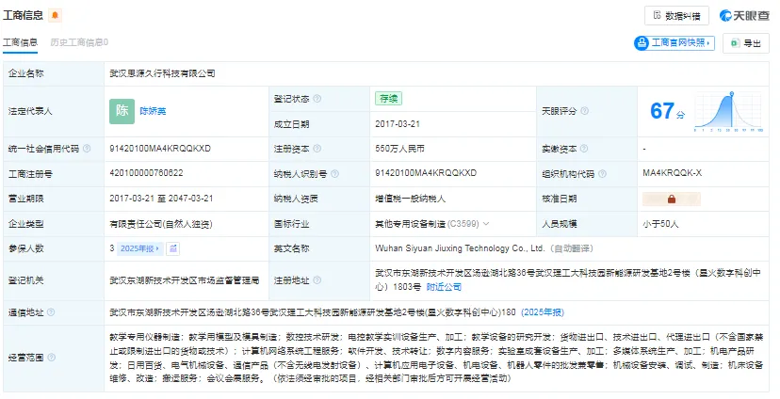Click help icon beside 统一社会信用代码
The height and width of the screenshot is (399, 780).
[87, 149]
